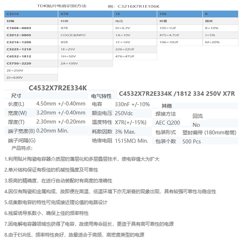This screenshot has width=242, height=242.
Task: Select table cell 'C1608=0603'
Action: coord(31,28)
